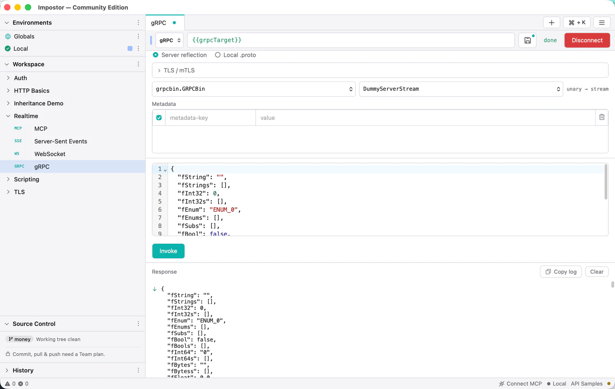The width and height of the screenshot is (615, 389).
Task: Click the Local environment status bar indicator
Action: [557, 384]
